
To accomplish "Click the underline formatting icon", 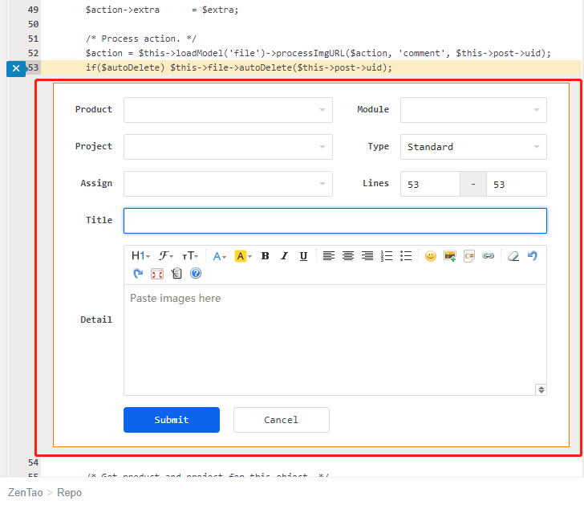I will pos(303,256).
